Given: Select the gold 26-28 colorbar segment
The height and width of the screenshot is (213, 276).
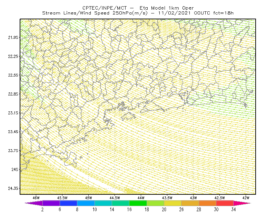Looking at the screenshot, I should pyautogui.click(x=190, y=203).
